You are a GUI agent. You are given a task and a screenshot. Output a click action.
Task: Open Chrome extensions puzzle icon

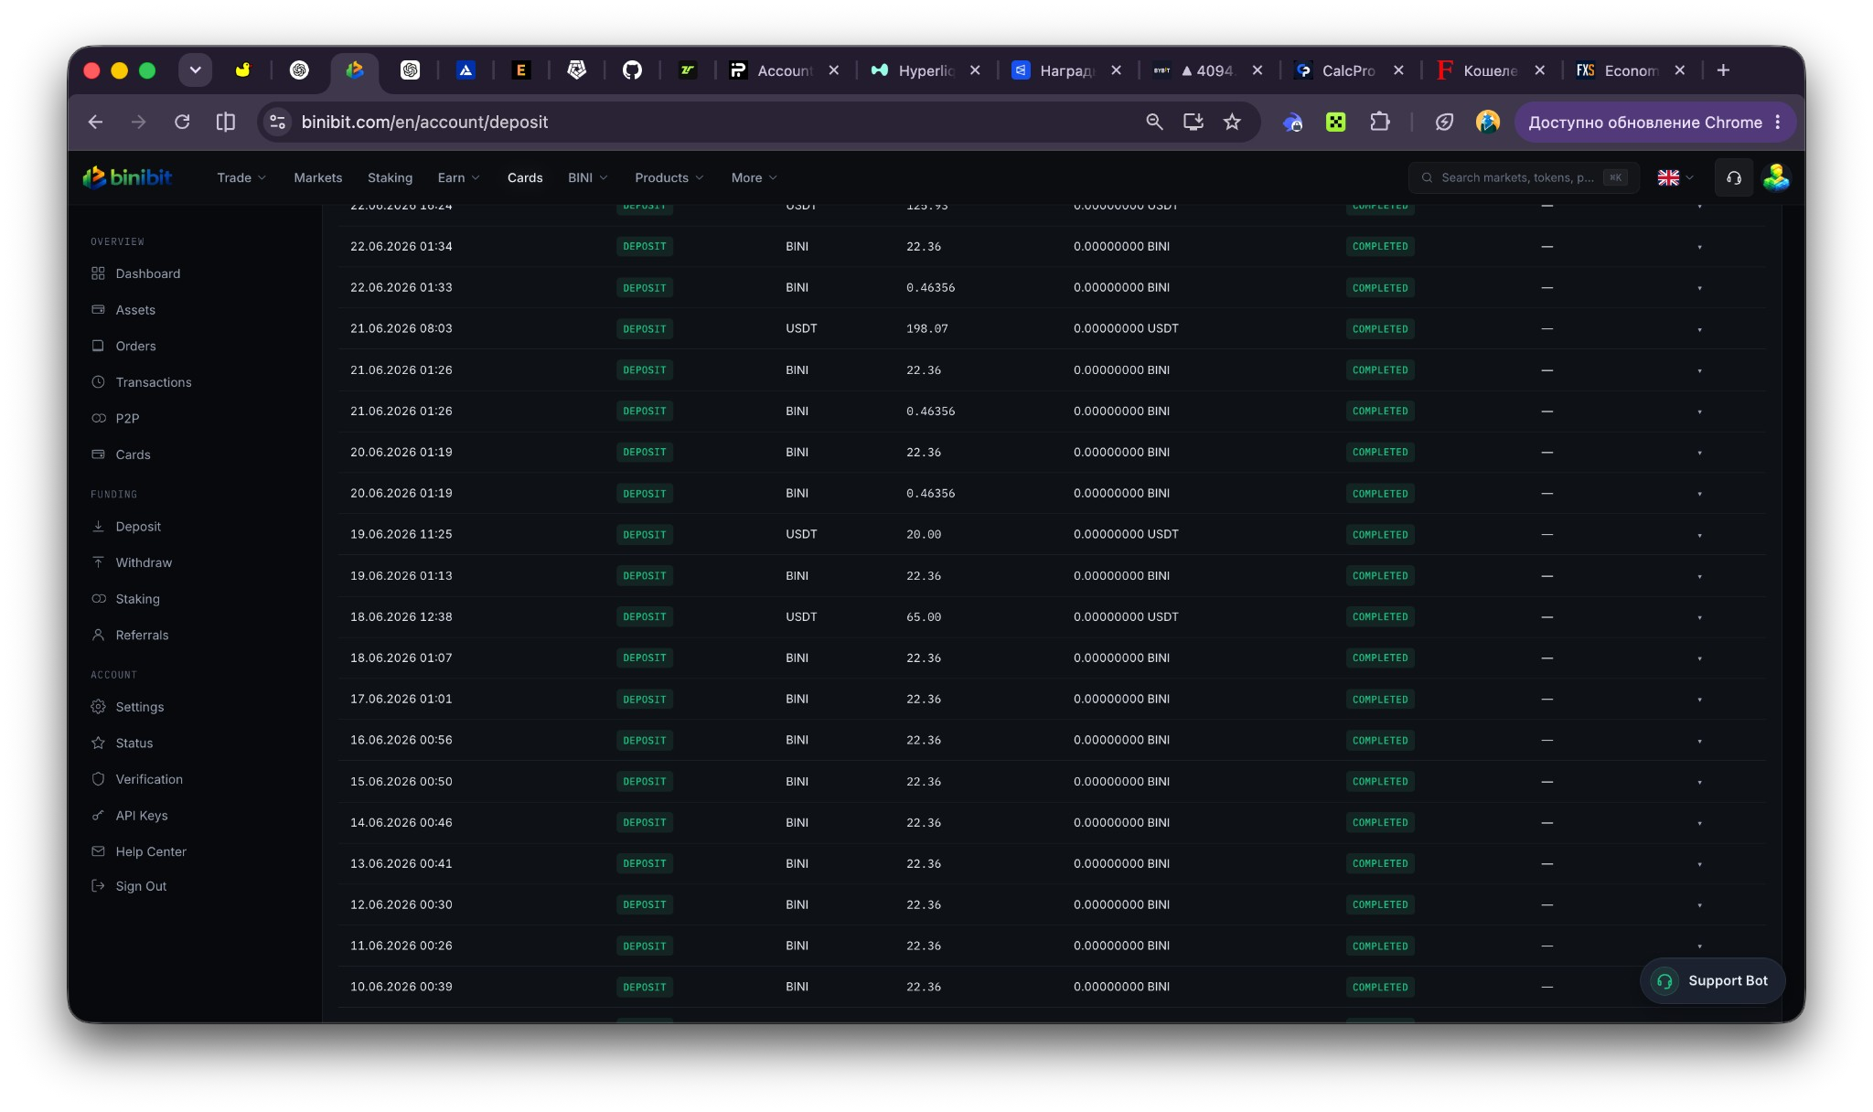point(1379,122)
